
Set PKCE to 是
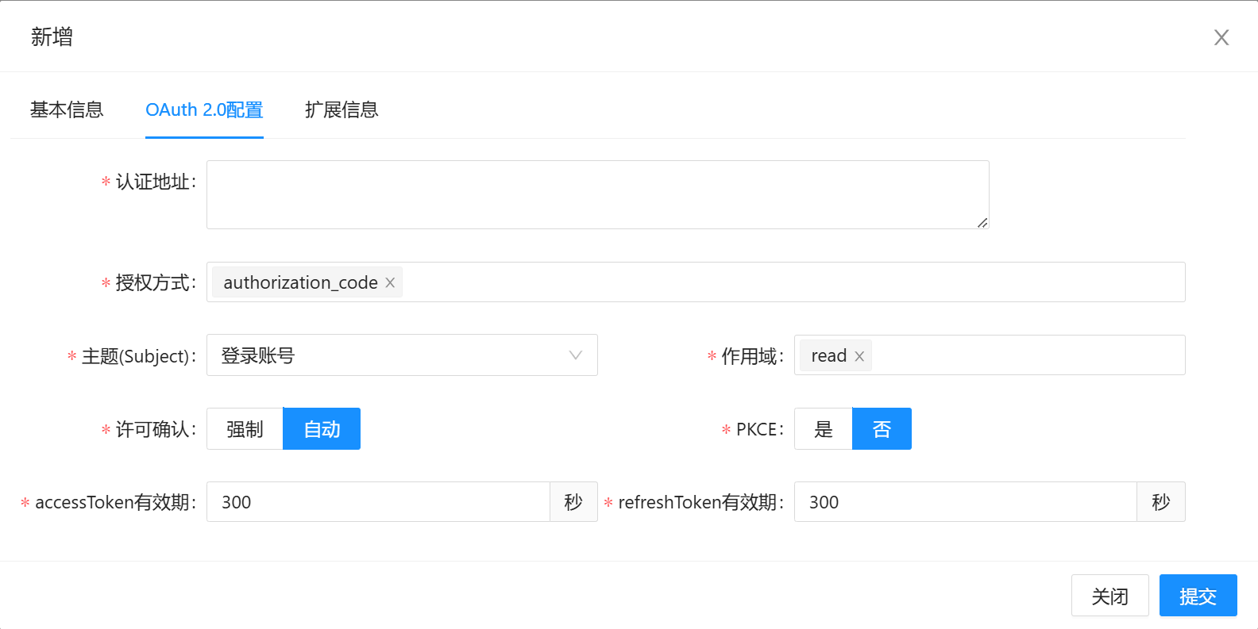[824, 429]
